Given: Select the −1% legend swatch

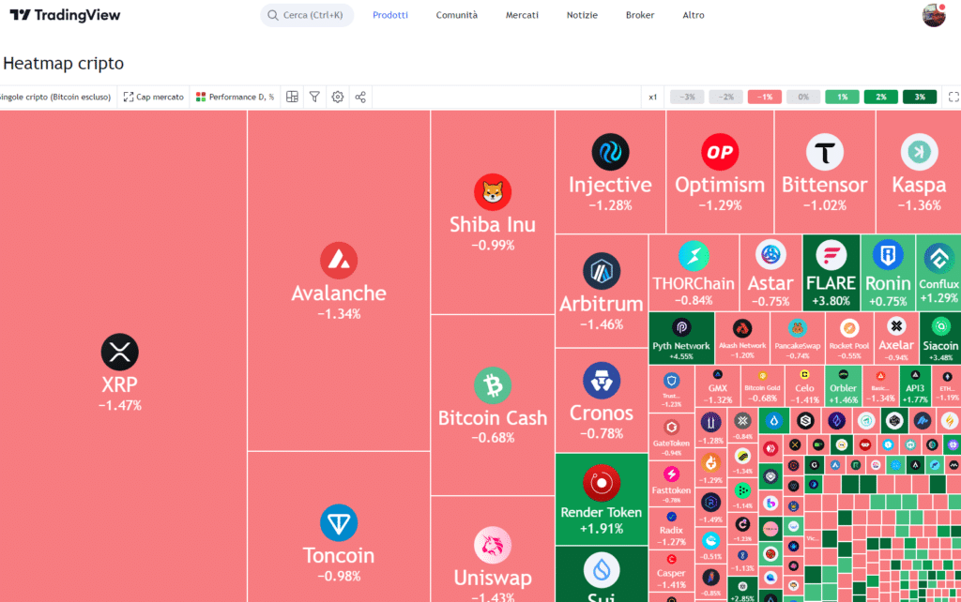Looking at the screenshot, I should 764,97.
